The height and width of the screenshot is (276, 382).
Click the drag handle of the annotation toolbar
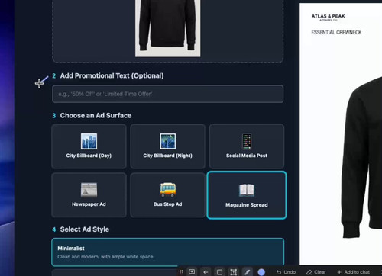coord(181,272)
